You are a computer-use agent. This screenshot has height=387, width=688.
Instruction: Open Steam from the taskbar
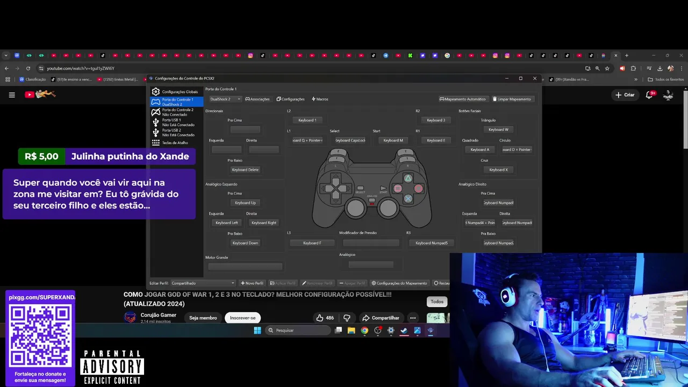[404, 330]
